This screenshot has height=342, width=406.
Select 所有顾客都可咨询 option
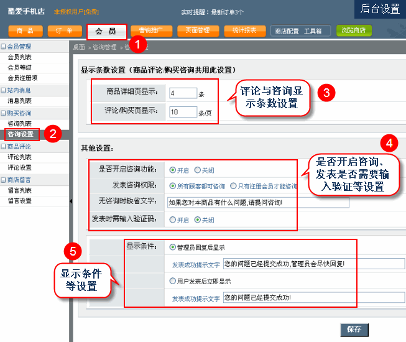pos(172,186)
